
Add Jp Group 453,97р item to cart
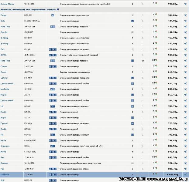(185, 38)
